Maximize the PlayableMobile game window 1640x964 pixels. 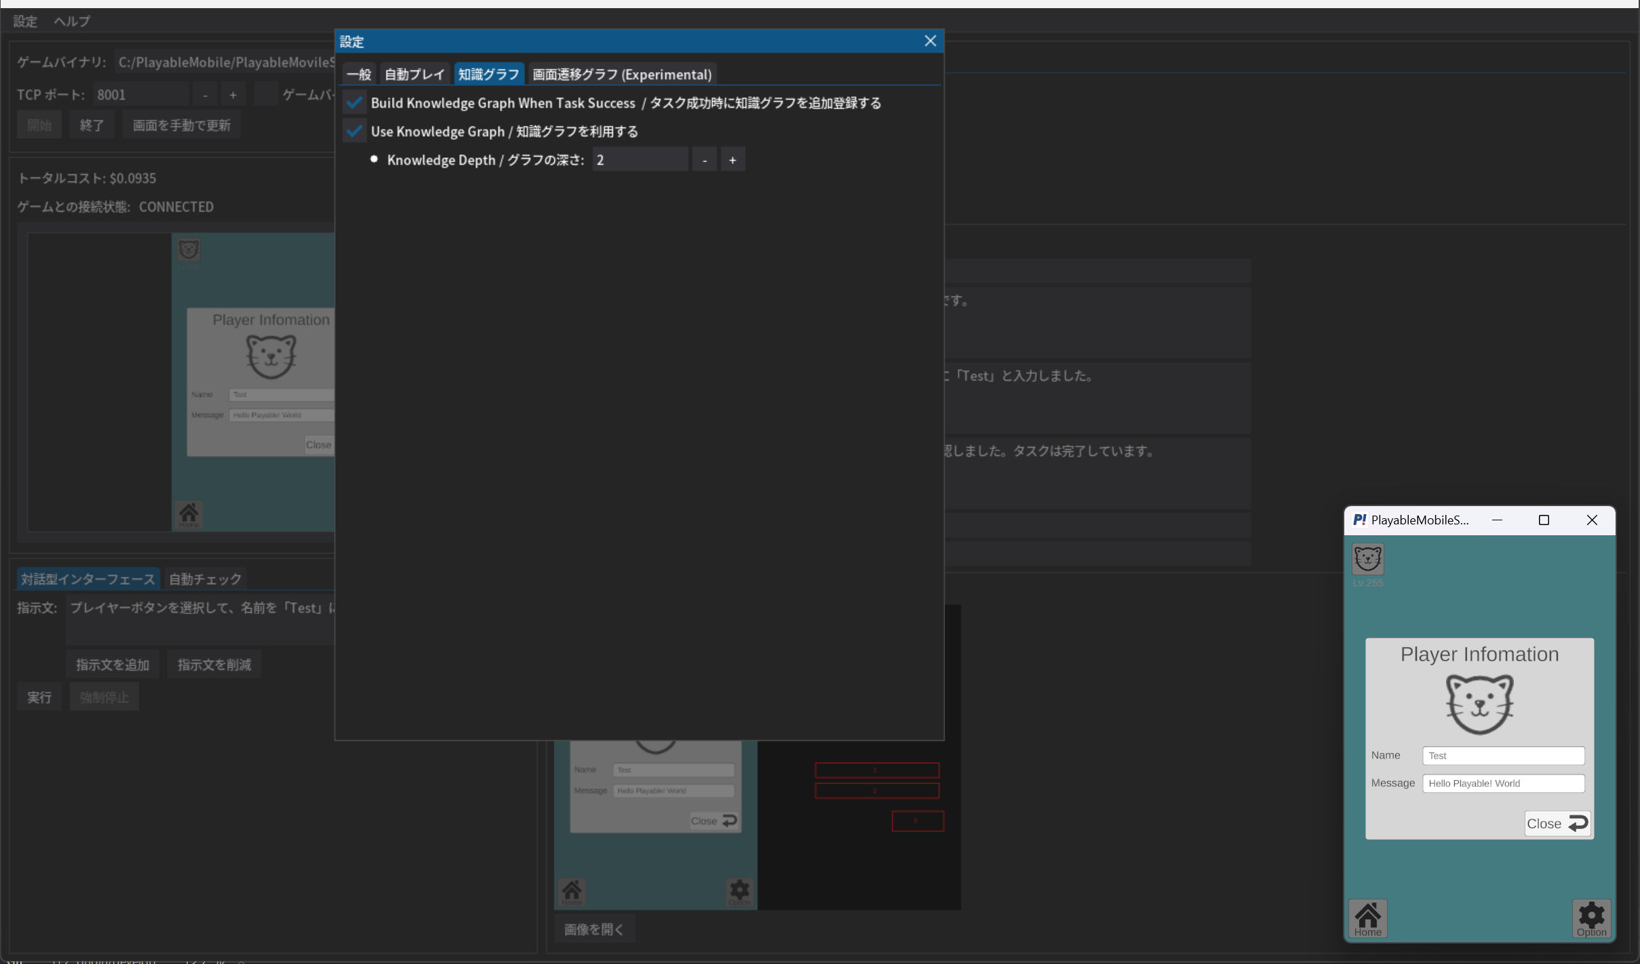(x=1544, y=520)
